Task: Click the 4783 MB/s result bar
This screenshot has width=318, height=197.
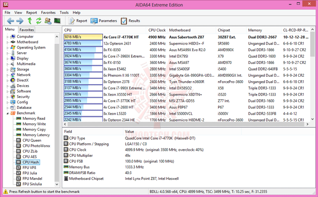Action: point(83,43)
